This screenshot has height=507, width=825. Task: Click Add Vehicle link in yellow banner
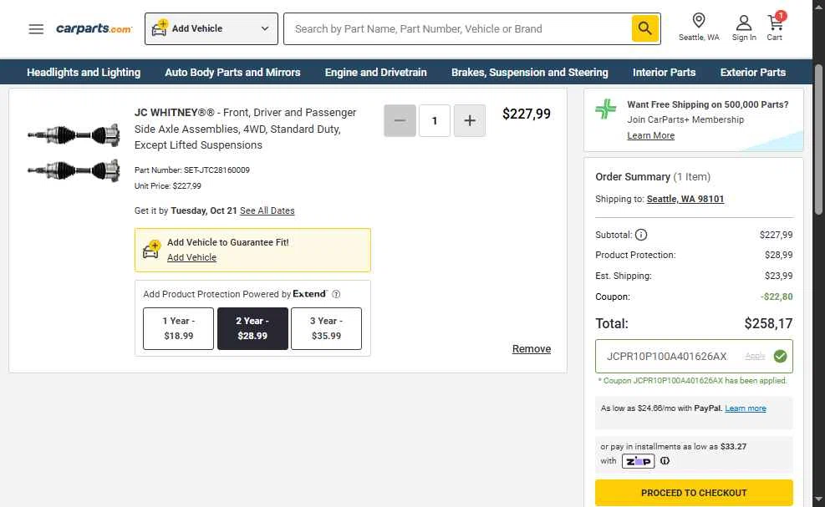(x=191, y=257)
